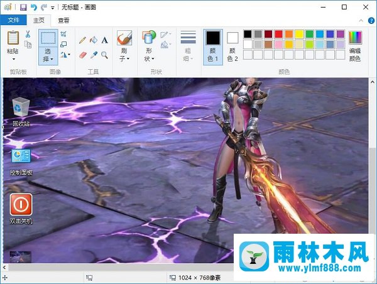Viewport: 377px width, 284px height.
Task: Expand the 选择 dropdown
Action: (48, 56)
